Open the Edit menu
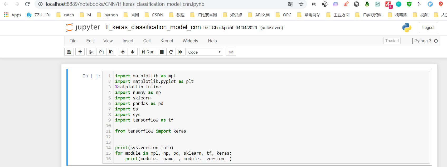This screenshot has height=167, width=447. pos(90,41)
